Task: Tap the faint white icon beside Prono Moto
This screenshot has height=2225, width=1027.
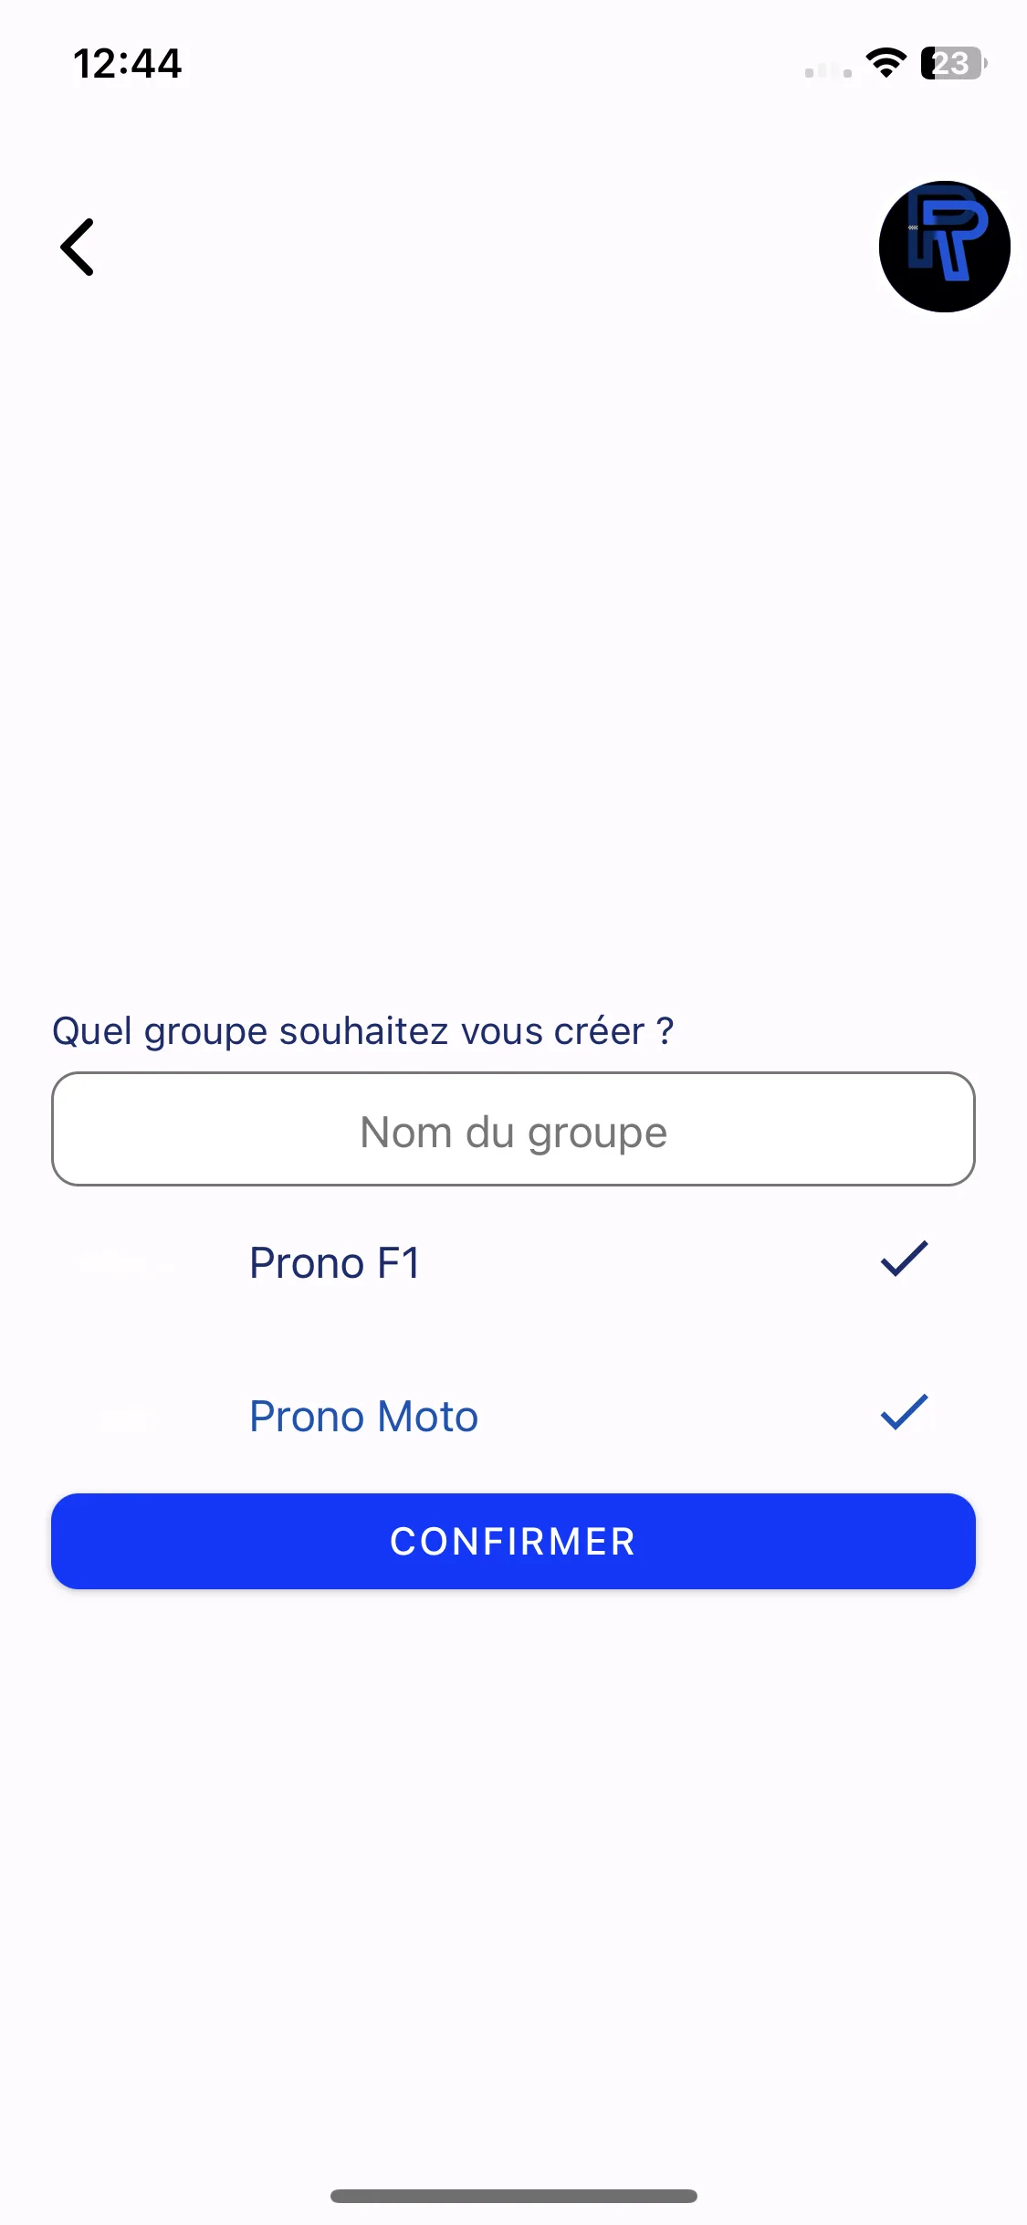Action: pyautogui.click(x=128, y=1417)
